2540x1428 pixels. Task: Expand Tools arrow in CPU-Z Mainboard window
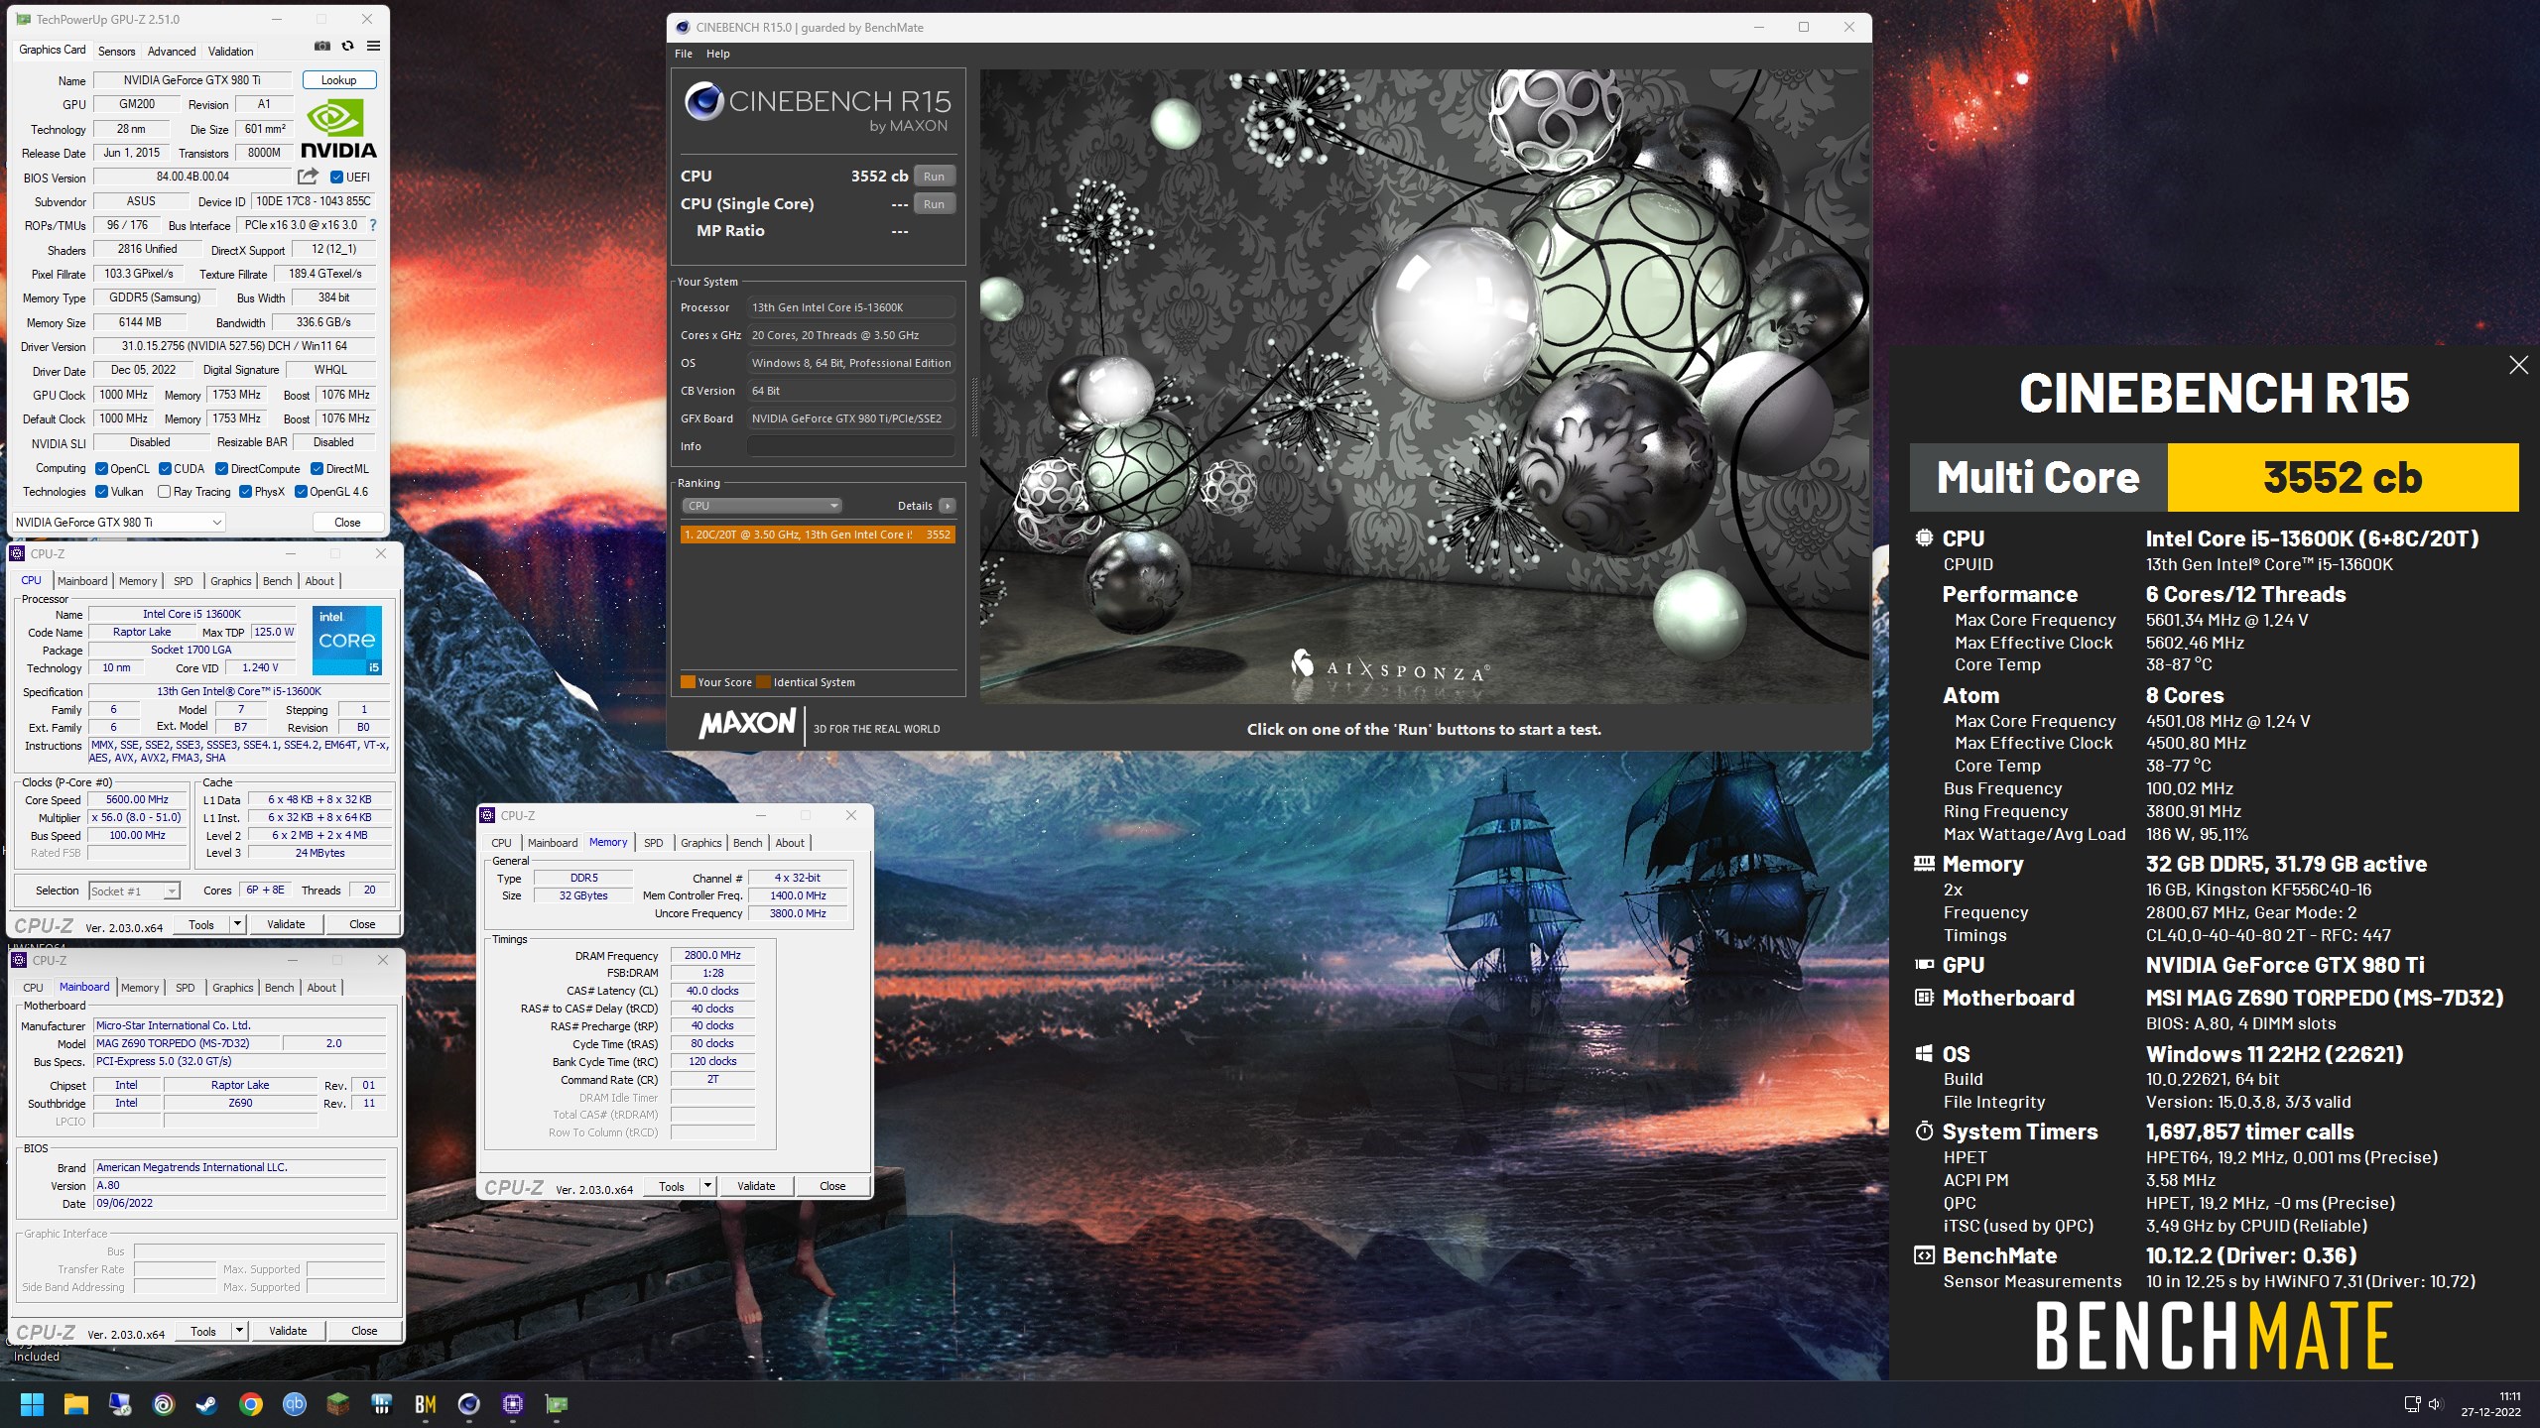[239, 1331]
